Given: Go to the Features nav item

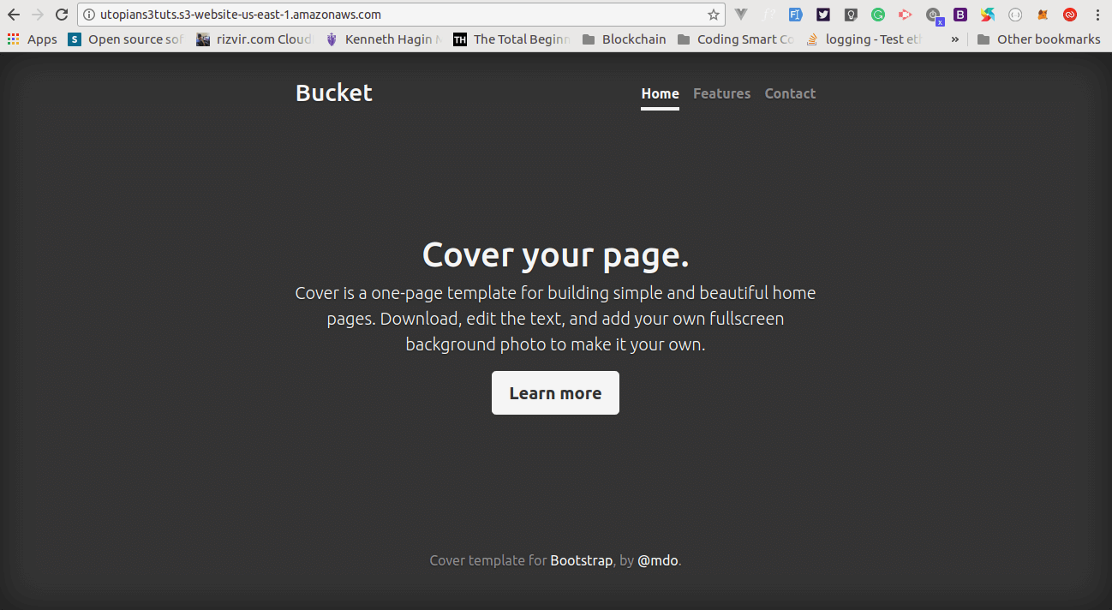Looking at the screenshot, I should (721, 94).
